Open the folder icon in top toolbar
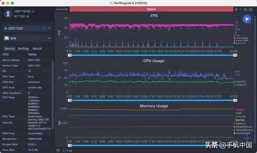Screen dimensions: 257x153 click(245, 10)
